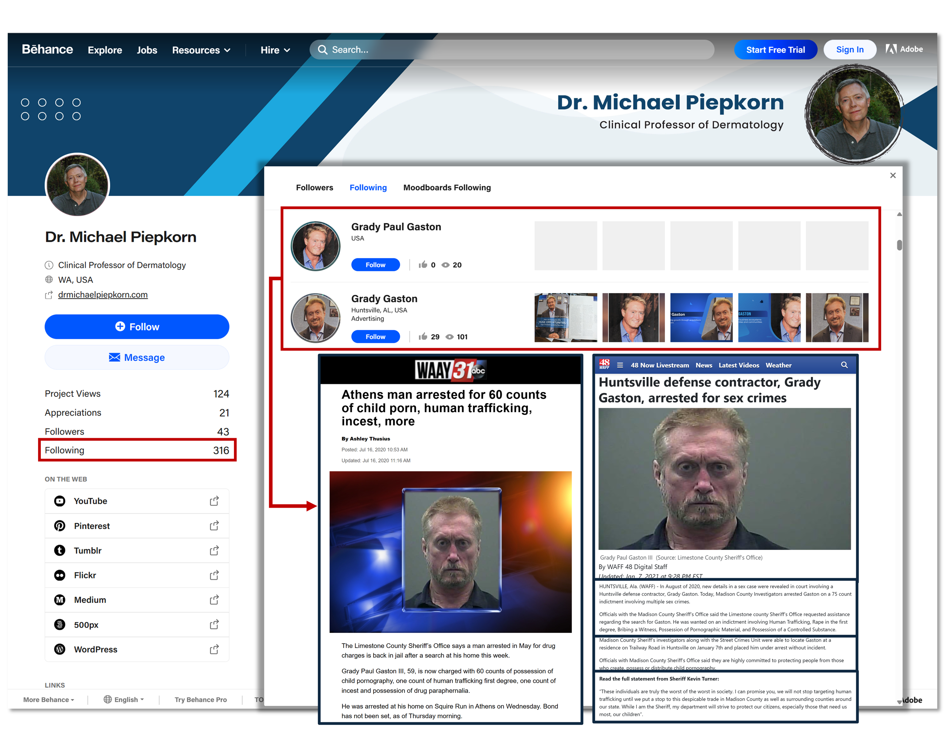
Task: Click the Sign In button
Action: point(850,50)
